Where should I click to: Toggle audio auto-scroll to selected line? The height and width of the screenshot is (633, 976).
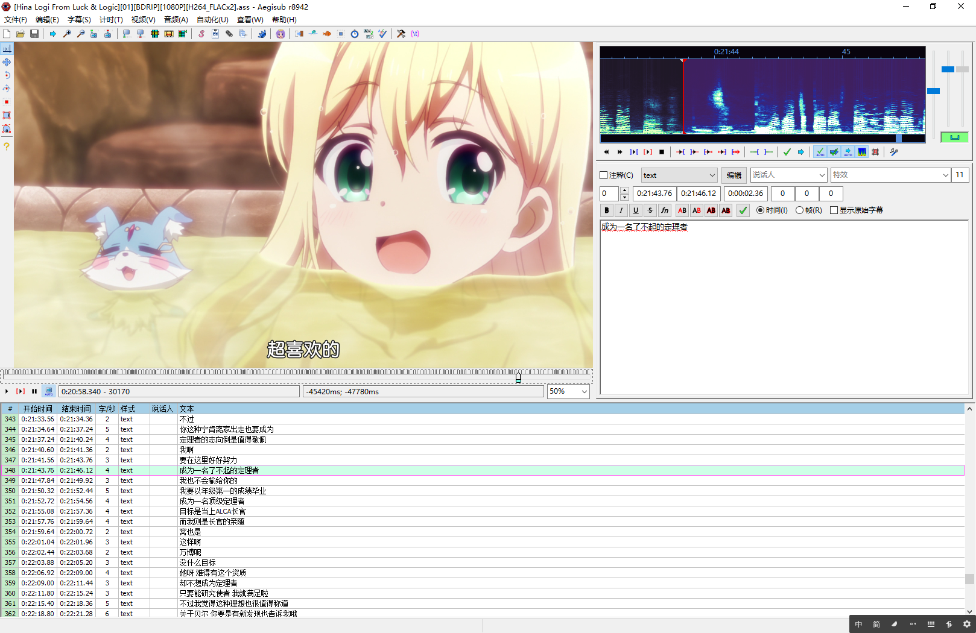848,152
